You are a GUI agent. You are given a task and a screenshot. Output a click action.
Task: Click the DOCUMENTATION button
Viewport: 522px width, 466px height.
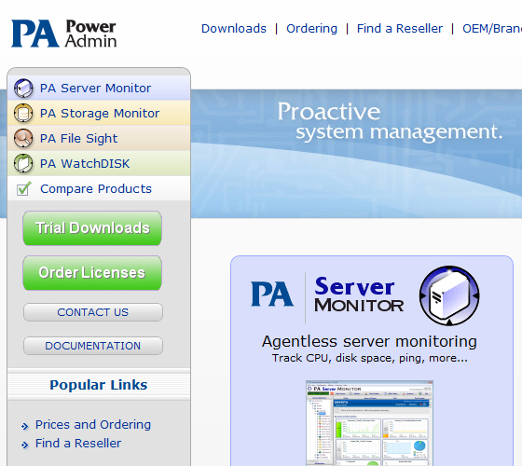coord(93,346)
